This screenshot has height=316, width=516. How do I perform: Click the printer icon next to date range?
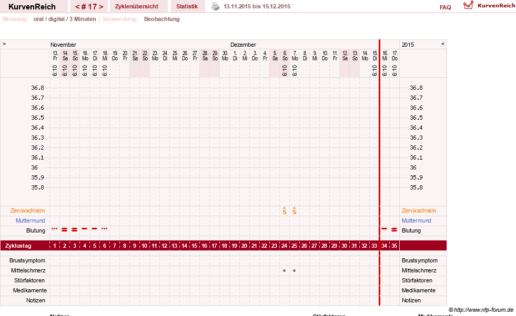[x=216, y=6]
